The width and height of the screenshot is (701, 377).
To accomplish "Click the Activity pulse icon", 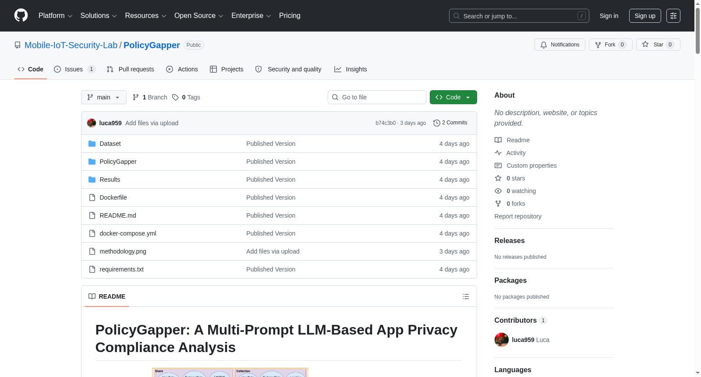I will coord(498,153).
